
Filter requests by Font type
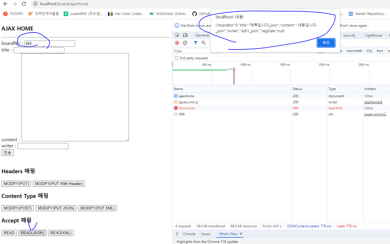(380, 51)
